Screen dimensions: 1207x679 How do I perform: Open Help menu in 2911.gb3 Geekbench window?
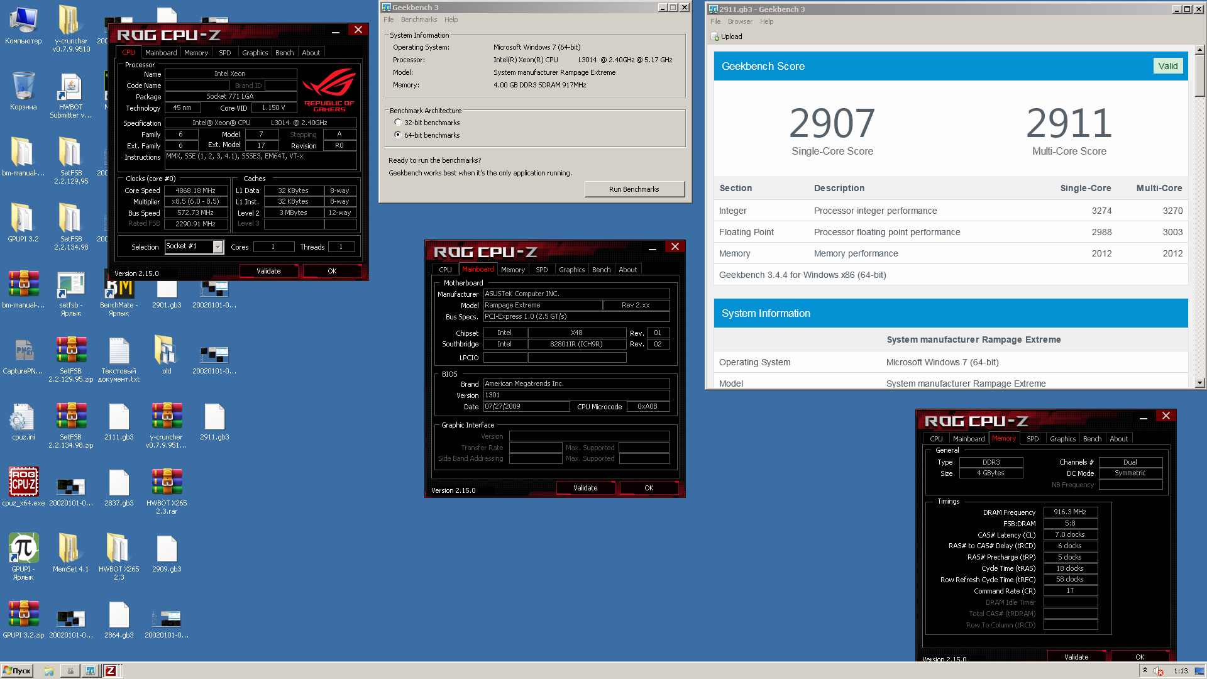point(766,21)
